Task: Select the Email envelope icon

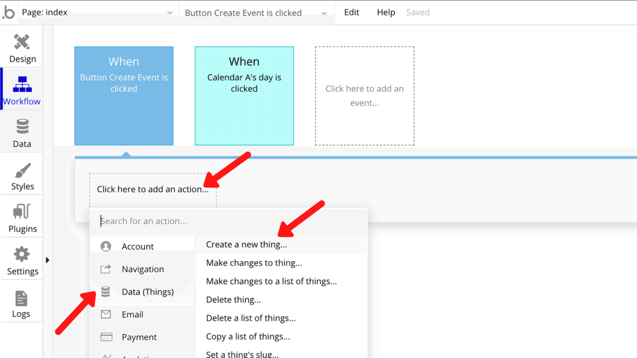Action: [x=106, y=315]
